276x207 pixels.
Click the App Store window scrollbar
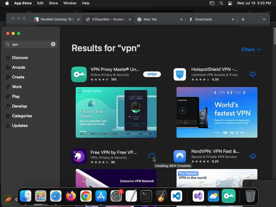275,36
